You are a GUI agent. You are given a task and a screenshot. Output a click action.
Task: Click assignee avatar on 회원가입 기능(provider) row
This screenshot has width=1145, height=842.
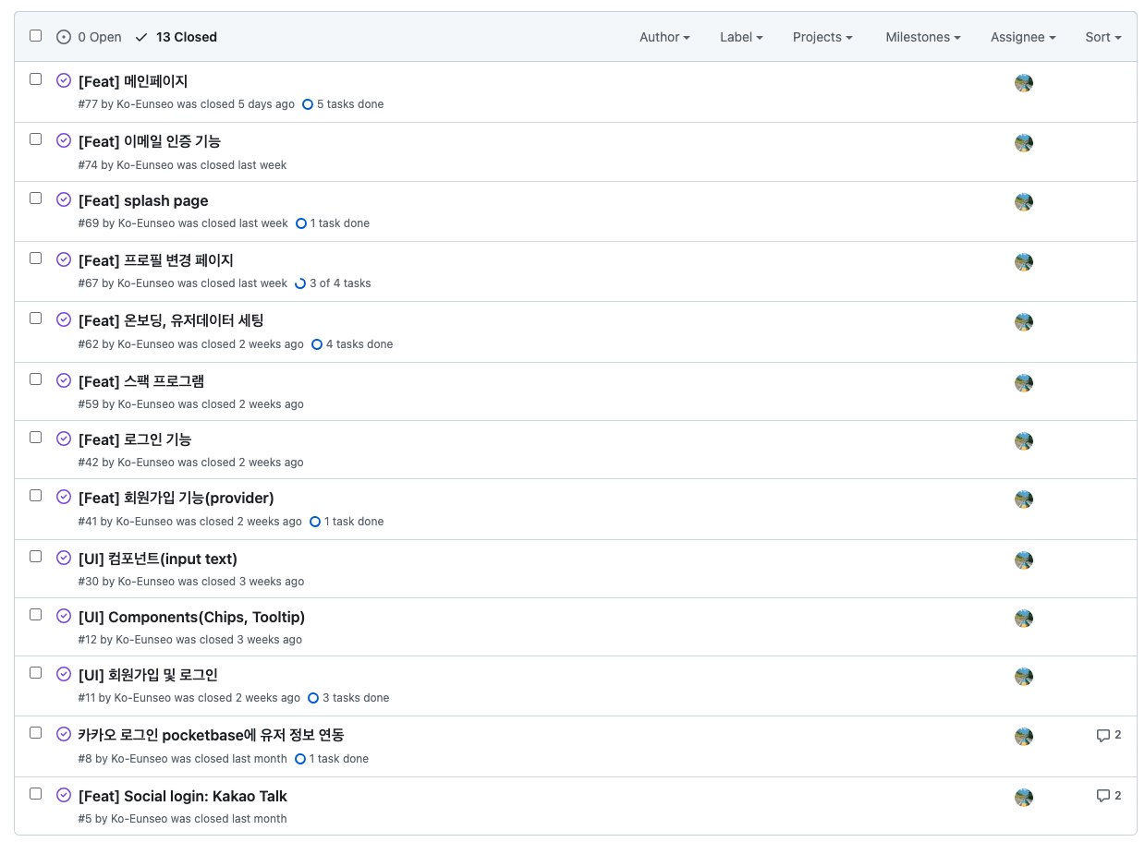pos(1024,499)
